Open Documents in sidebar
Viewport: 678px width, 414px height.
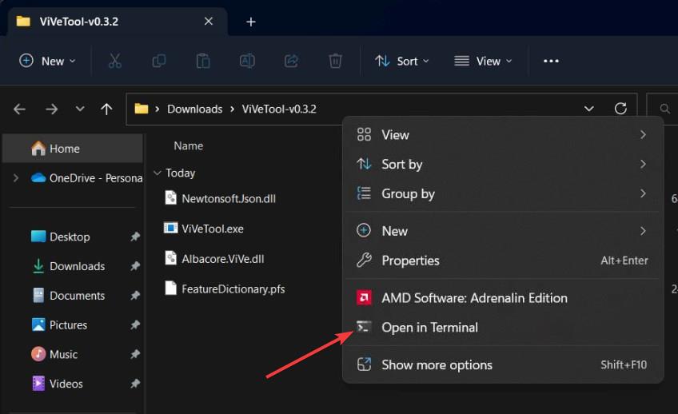(x=77, y=295)
